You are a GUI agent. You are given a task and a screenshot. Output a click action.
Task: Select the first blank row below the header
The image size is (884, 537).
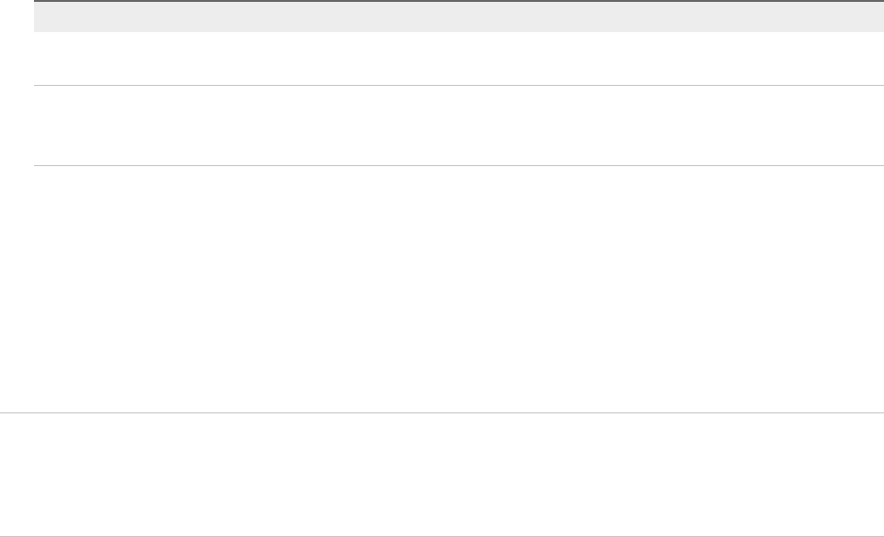452,59
